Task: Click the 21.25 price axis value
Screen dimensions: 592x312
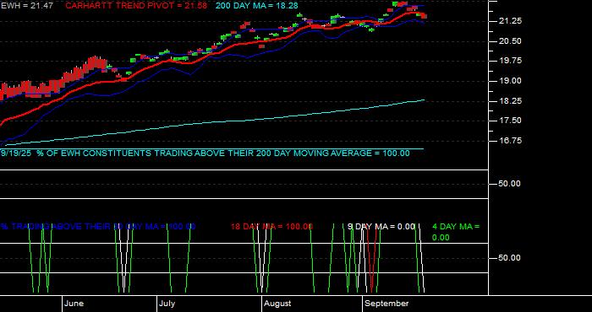Action: pyautogui.click(x=511, y=21)
